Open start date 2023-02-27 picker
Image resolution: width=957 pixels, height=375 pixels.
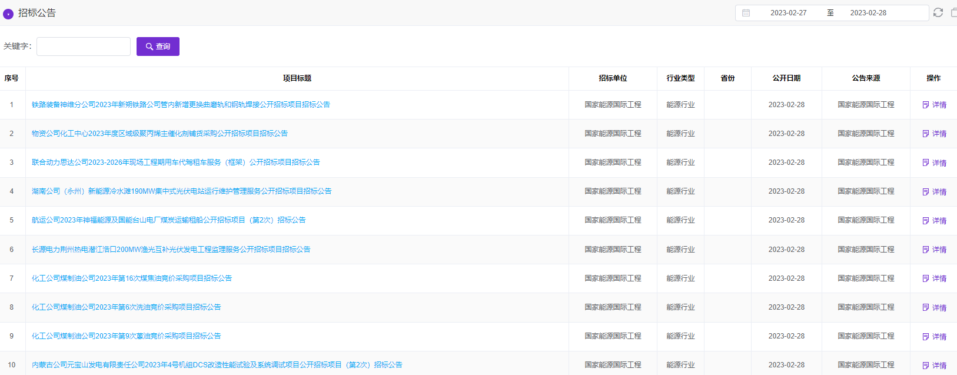click(x=788, y=13)
